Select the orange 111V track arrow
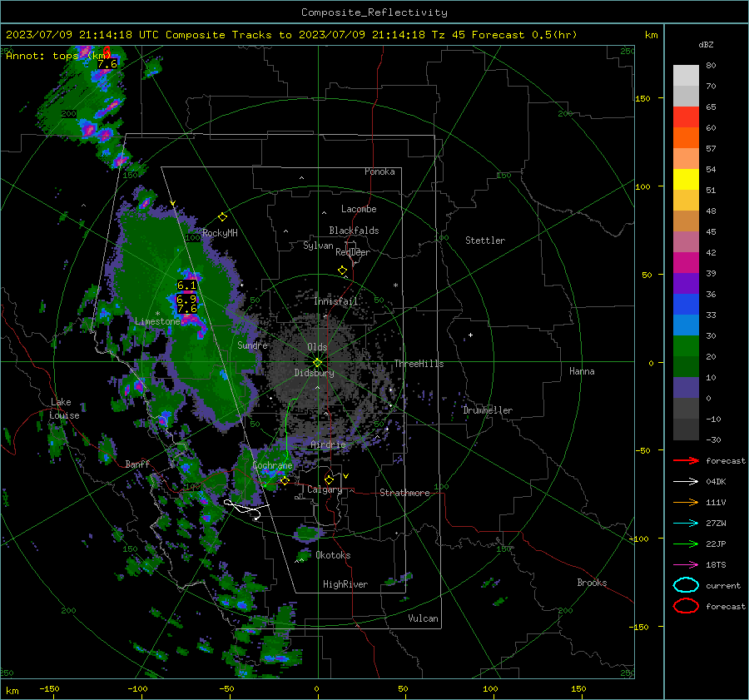The image size is (749, 700). [686, 502]
